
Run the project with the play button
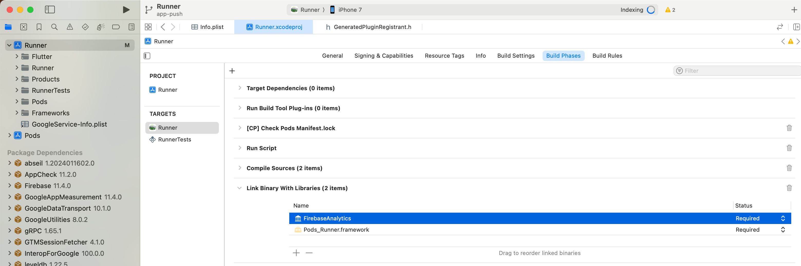(x=126, y=10)
